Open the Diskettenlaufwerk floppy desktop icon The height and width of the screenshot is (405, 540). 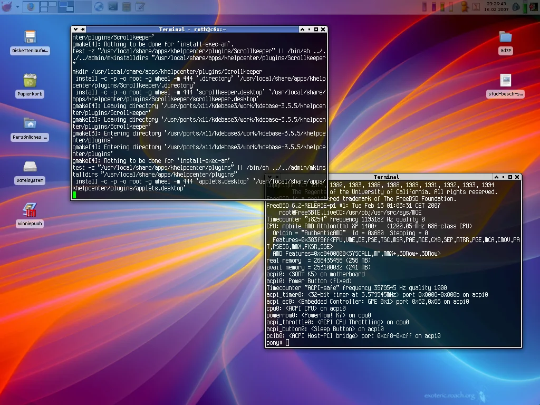[30, 37]
